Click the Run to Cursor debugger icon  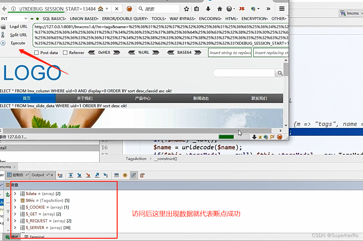click(x=106, y=175)
